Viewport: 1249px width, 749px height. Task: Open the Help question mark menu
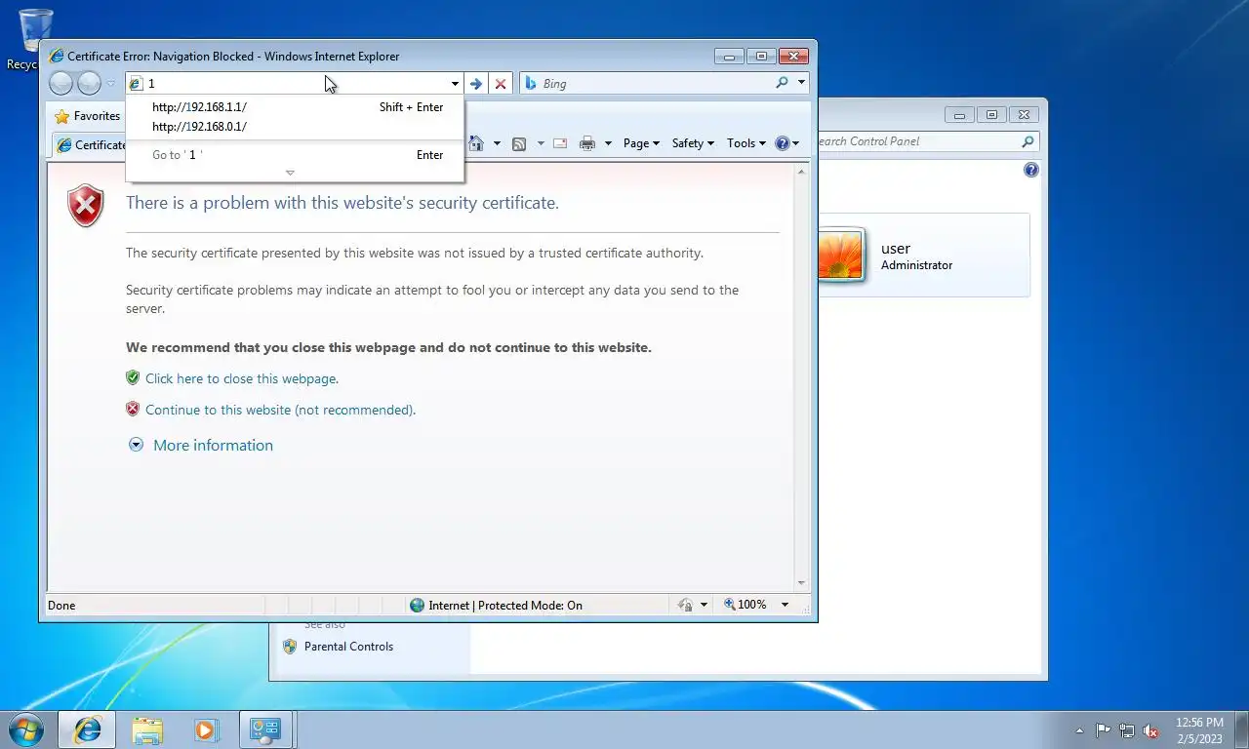(786, 143)
